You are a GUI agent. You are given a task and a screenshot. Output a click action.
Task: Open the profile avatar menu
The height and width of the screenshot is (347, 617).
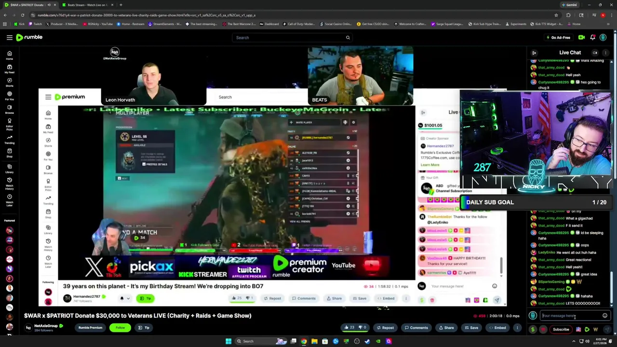603,37
